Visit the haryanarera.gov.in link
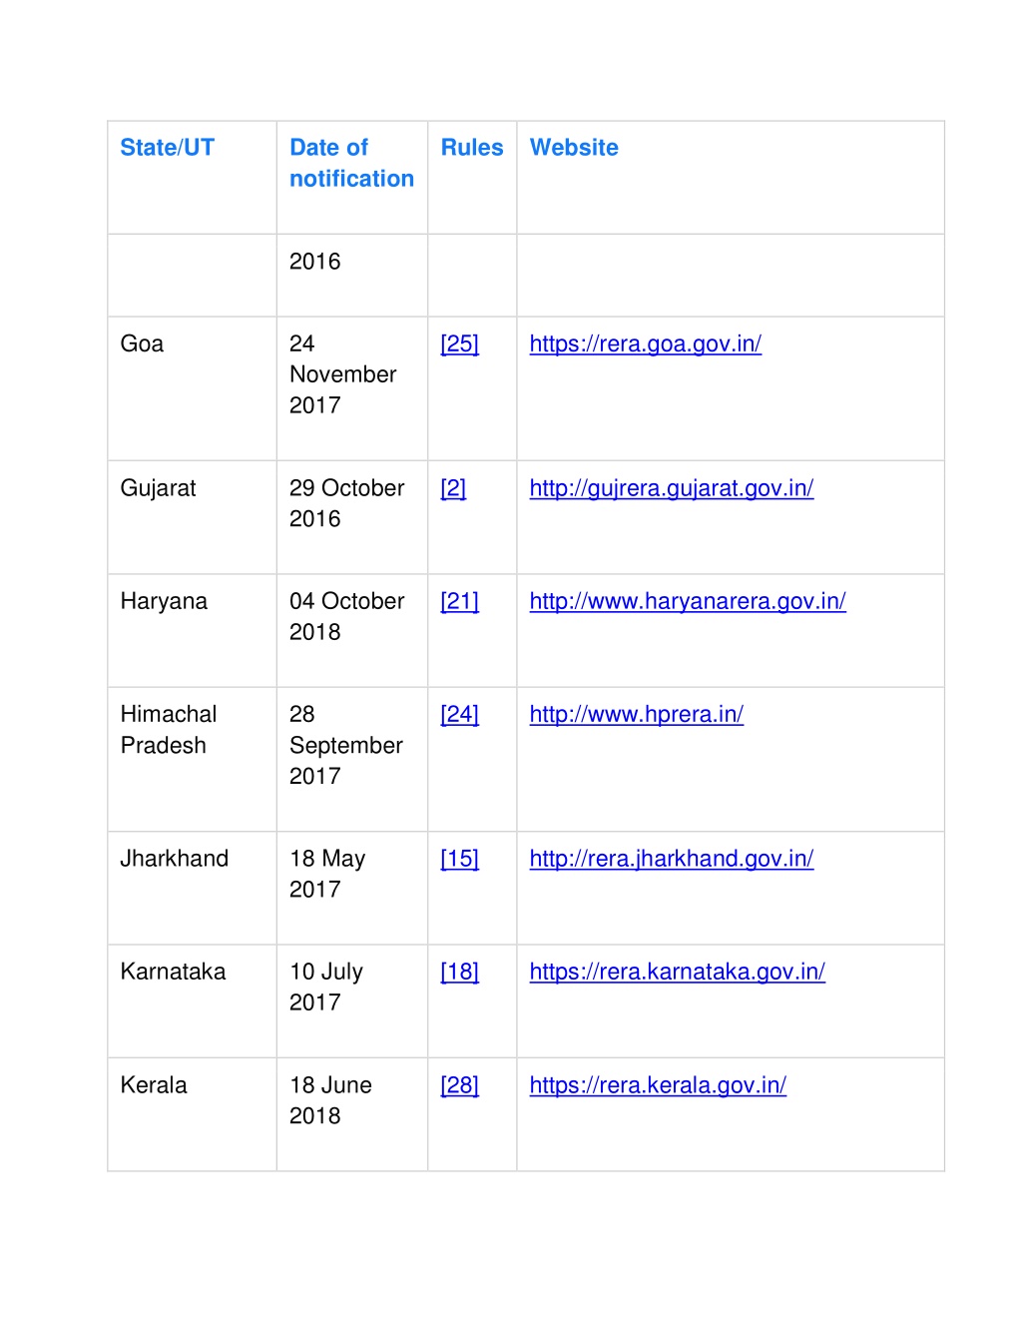Screen dimensions: 1022x1323 tap(688, 601)
